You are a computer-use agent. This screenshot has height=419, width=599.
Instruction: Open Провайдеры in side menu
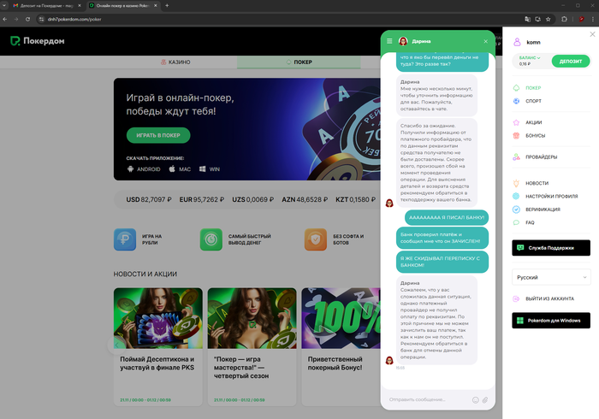542,156
